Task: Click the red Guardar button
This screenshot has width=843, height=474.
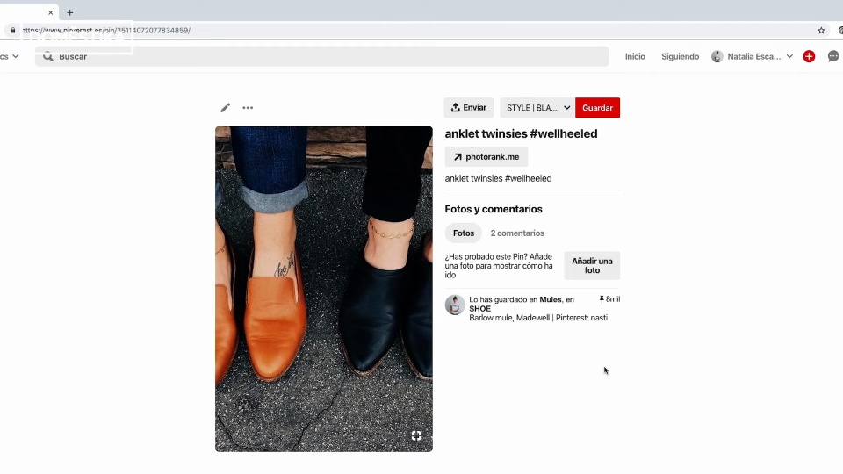Action: tap(597, 108)
